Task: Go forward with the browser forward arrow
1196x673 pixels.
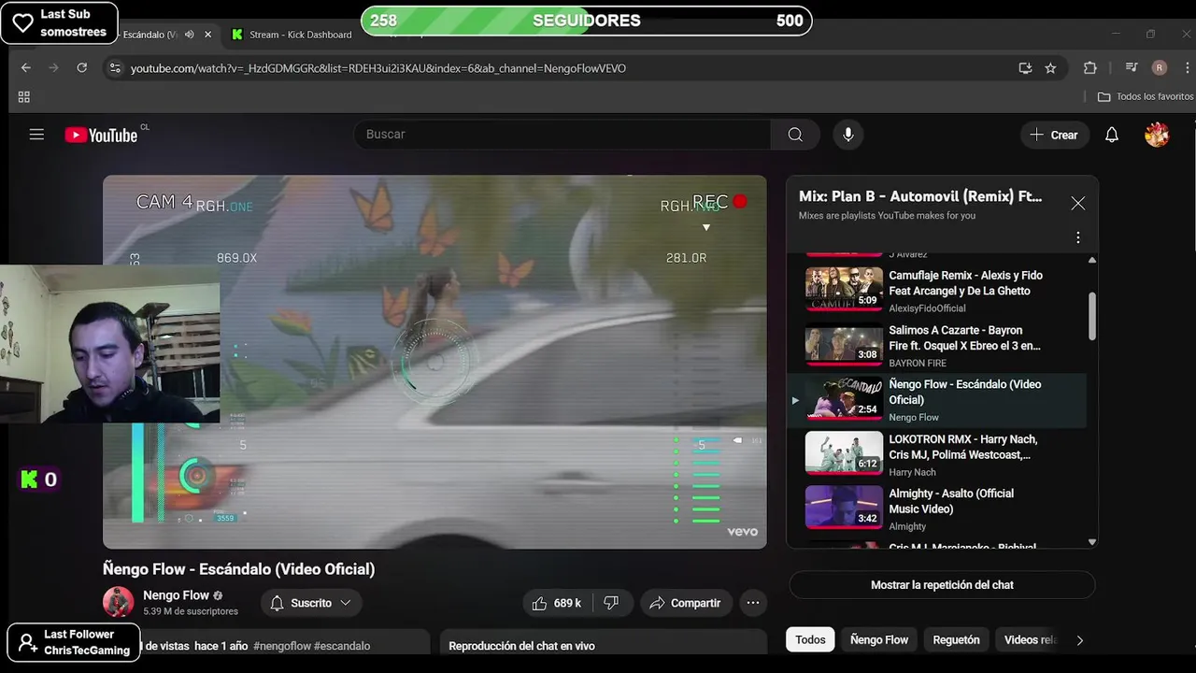Action: coord(53,68)
